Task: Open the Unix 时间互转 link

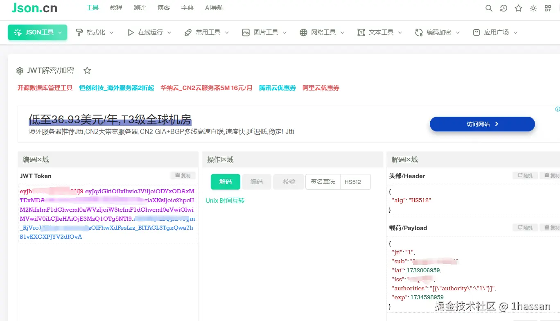Action: (225, 201)
